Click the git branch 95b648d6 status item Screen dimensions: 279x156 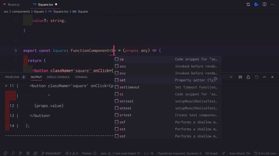pyautogui.click(x=51, y=153)
